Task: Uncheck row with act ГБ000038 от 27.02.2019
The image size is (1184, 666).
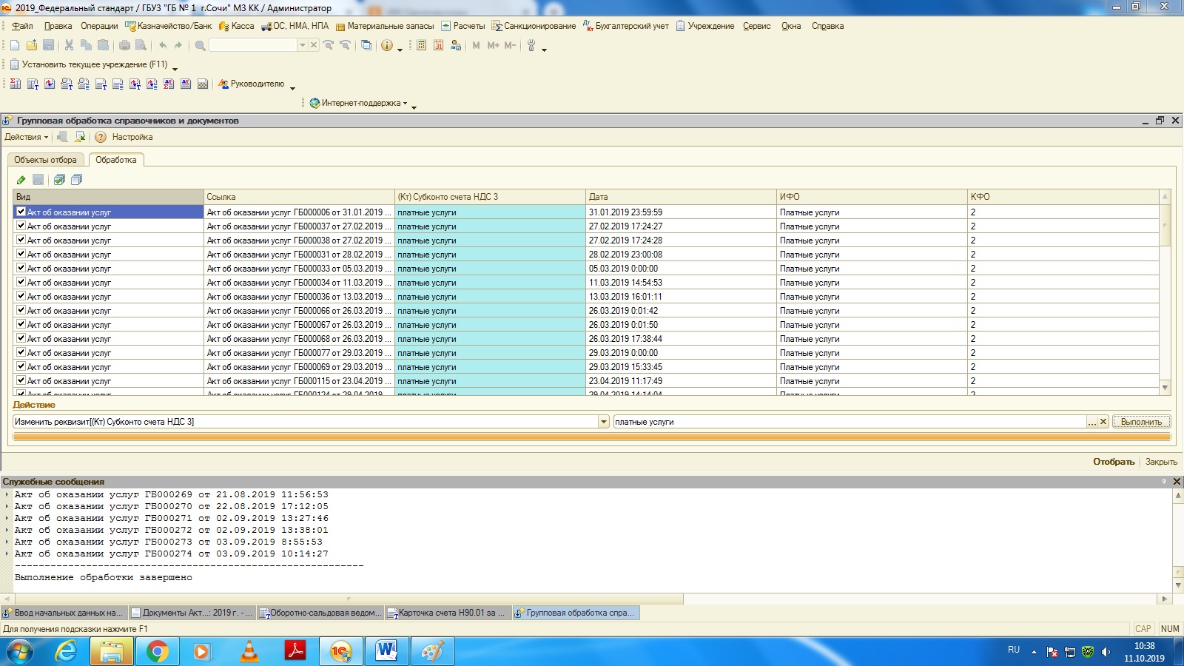Action: point(21,240)
